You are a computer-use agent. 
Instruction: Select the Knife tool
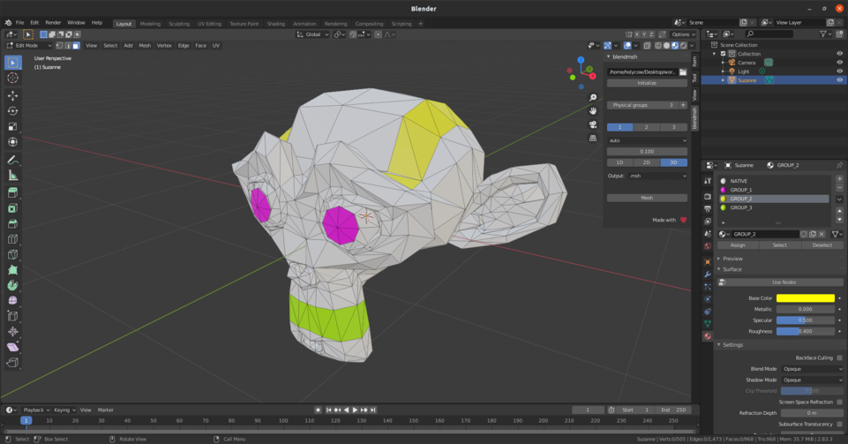click(x=13, y=254)
